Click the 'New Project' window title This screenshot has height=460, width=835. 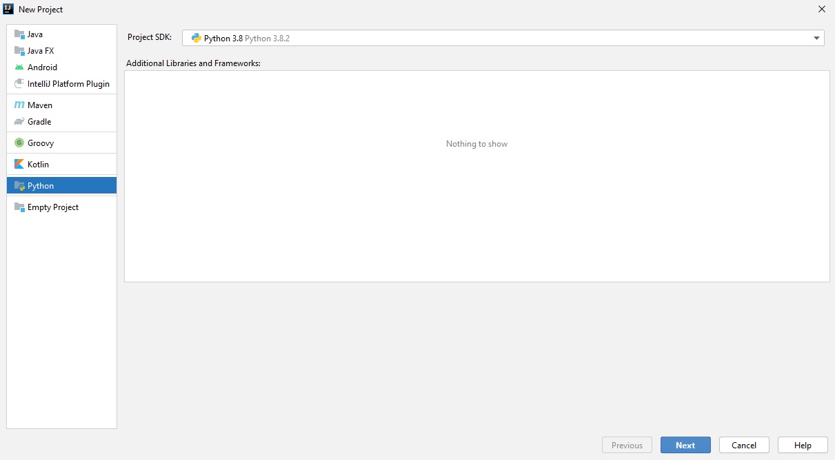(41, 10)
